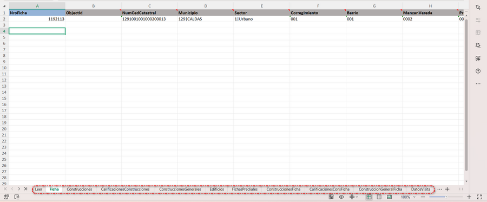Image resolution: width=487 pixels, height=202 pixels.
Task: Click the zoom slider handle
Action: click(x=446, y=197)
